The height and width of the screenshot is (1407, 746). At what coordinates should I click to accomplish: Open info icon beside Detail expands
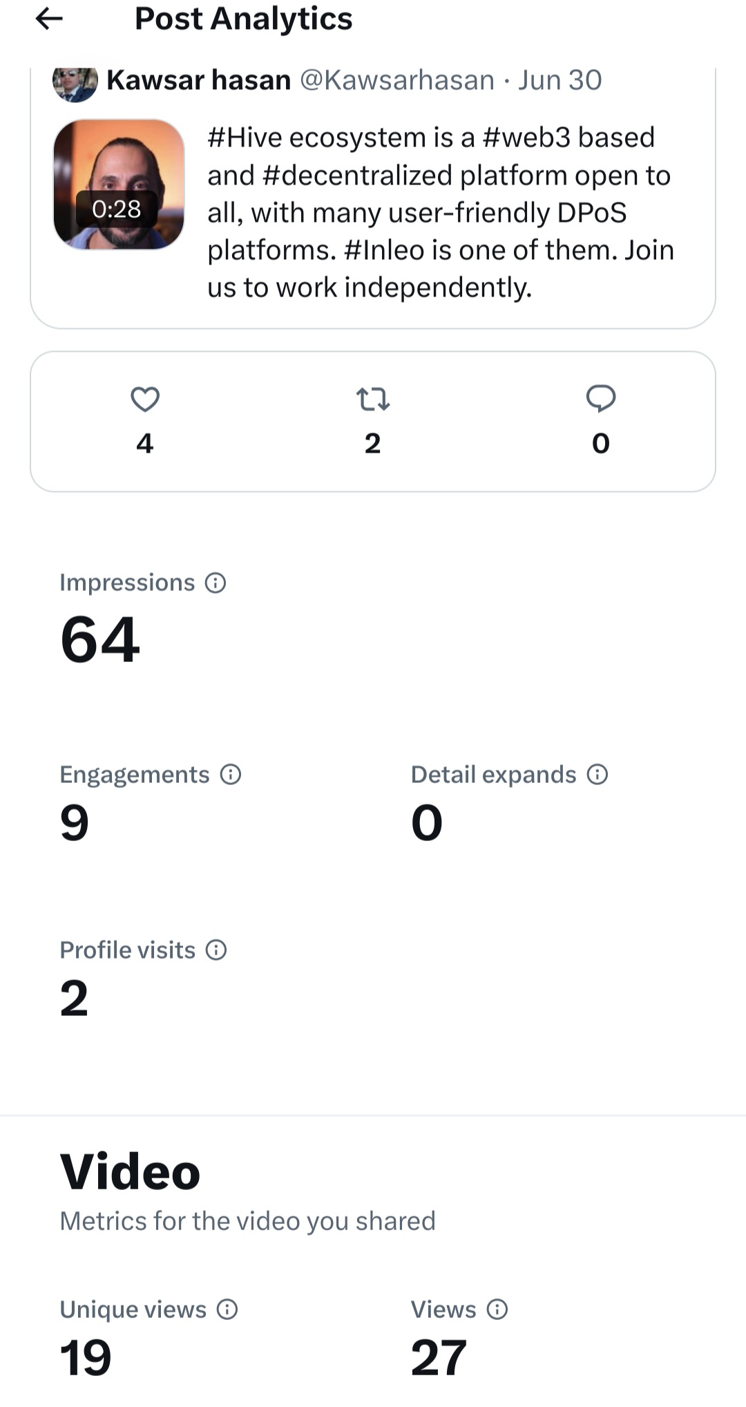(x=597, y=775)
